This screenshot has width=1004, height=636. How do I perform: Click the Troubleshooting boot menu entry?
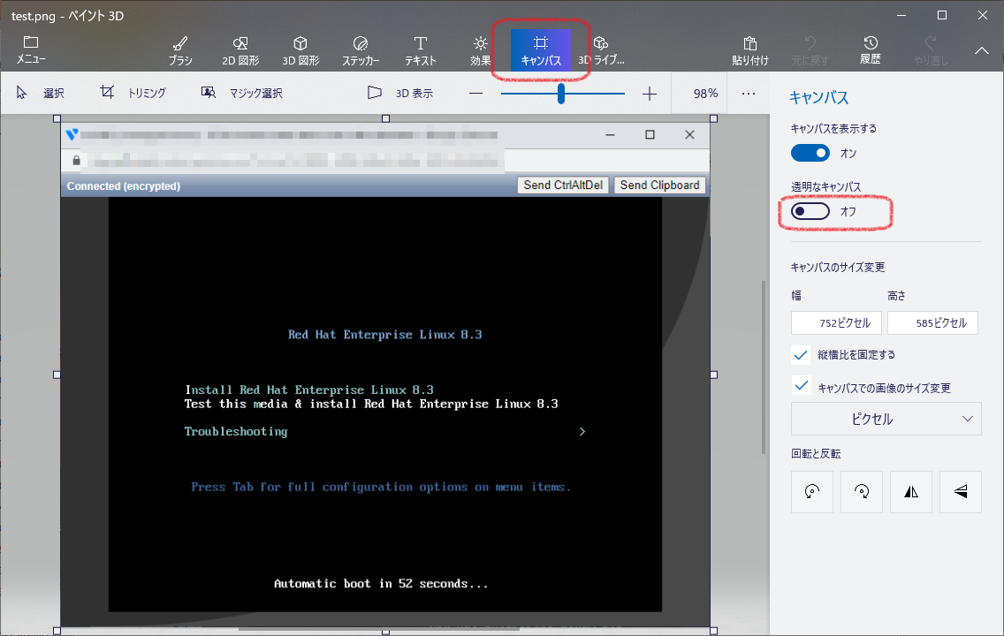pos(236,431)
